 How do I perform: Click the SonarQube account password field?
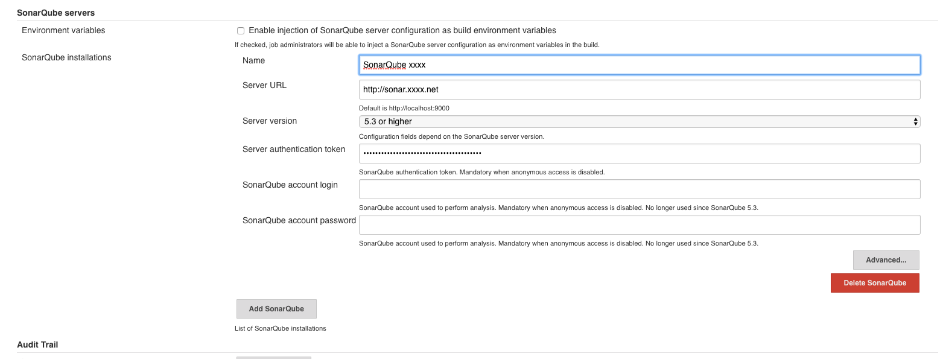[x=640, y=224]
